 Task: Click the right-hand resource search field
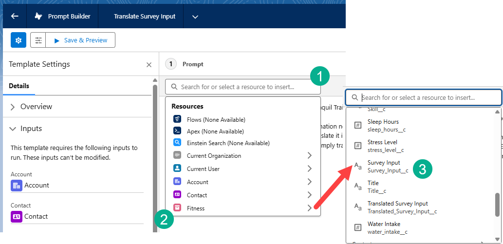pos(424,97)
